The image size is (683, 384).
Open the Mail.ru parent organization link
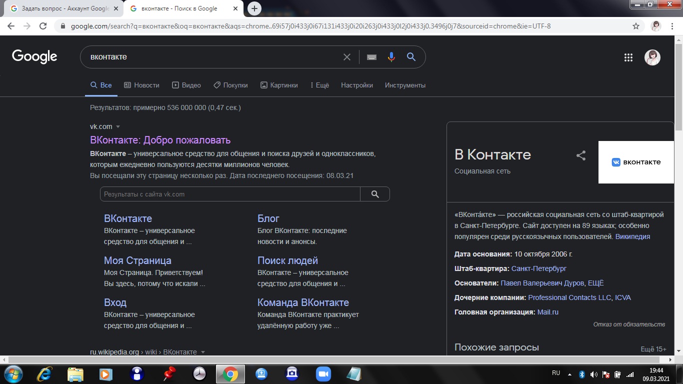[x=548, y=312]
